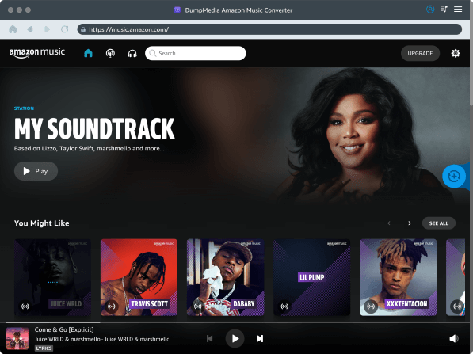
Task: Go to browser home page icon
Action: click(x=13, y=29)
